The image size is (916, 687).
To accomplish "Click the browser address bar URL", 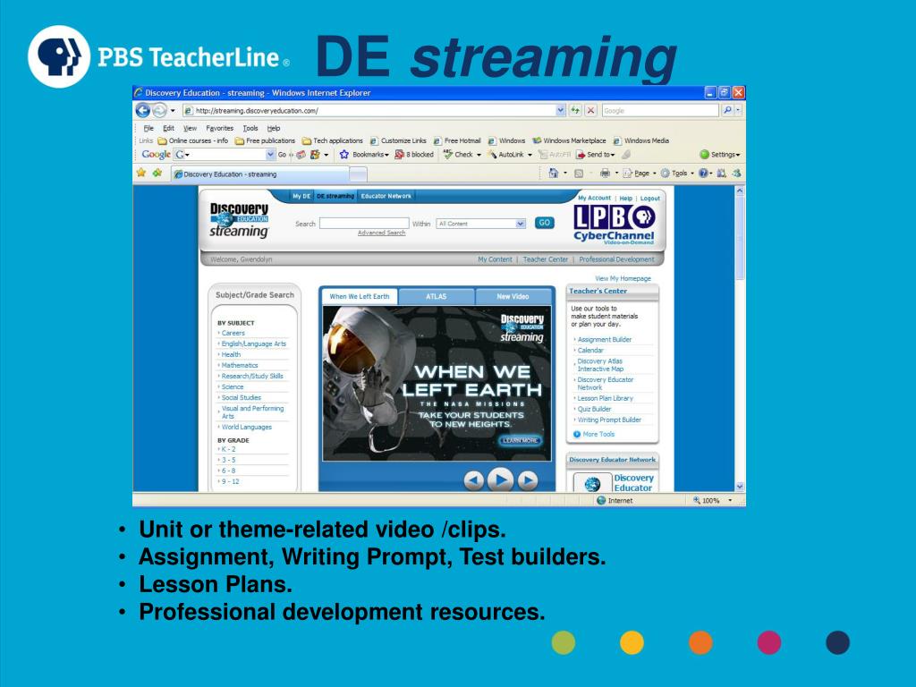I will [x=257, y=110].
